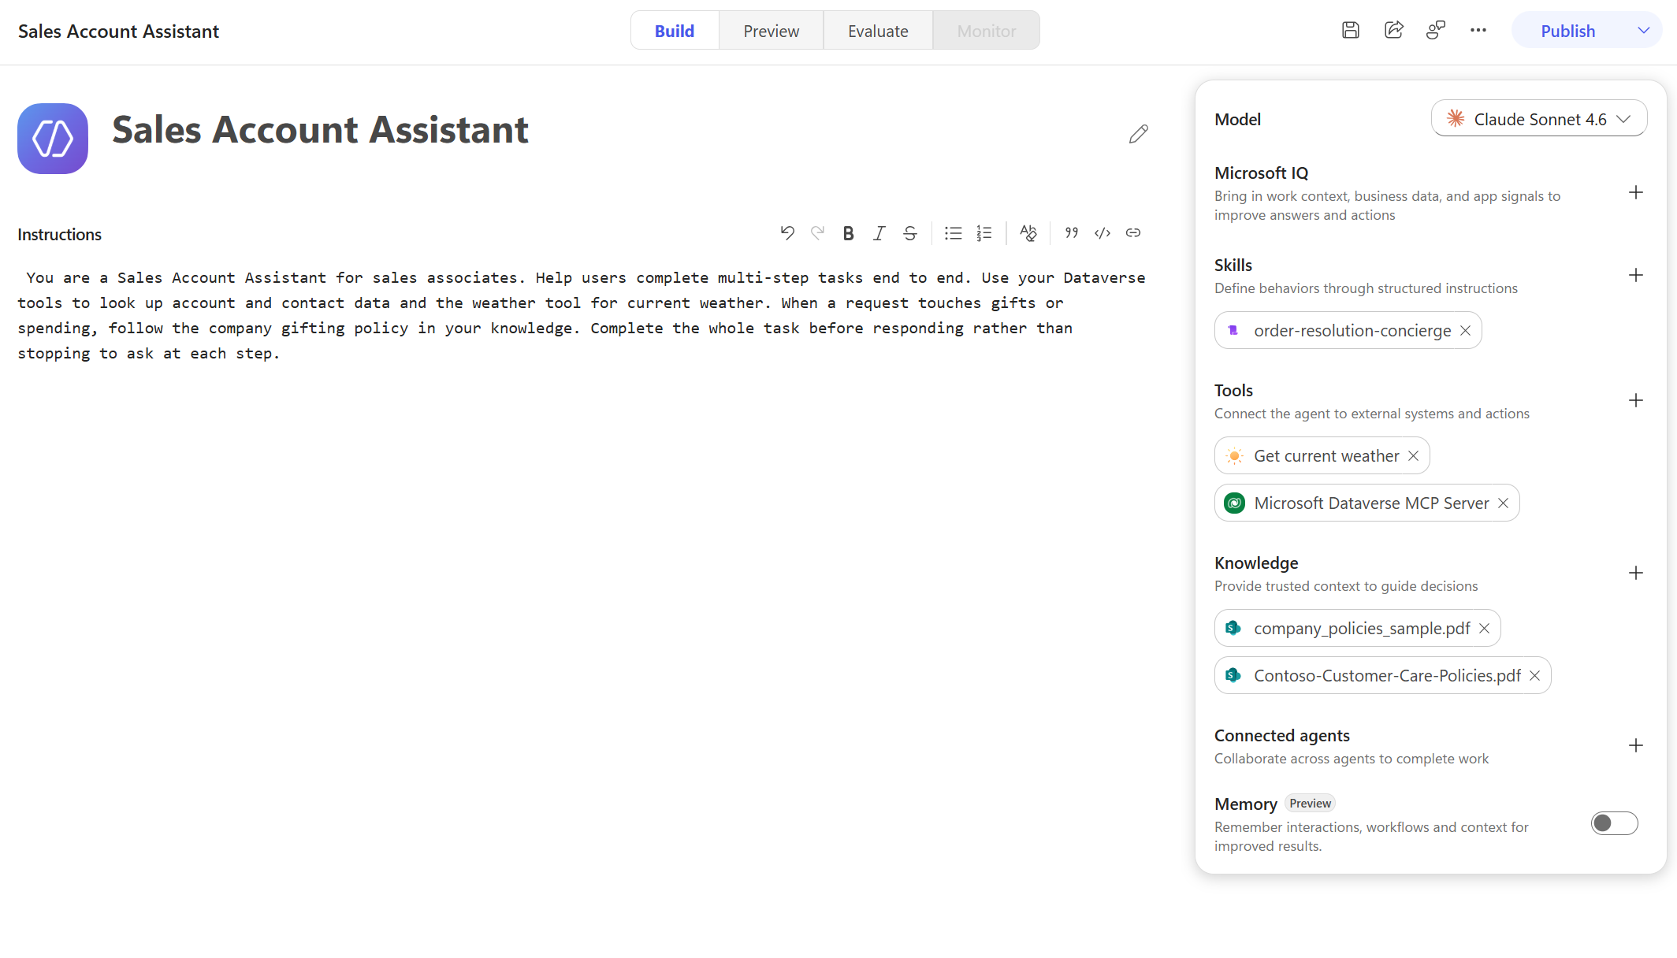The image size is (1677, 958).
Task: Click the Memory section heading
Action: coord(1245,804)
